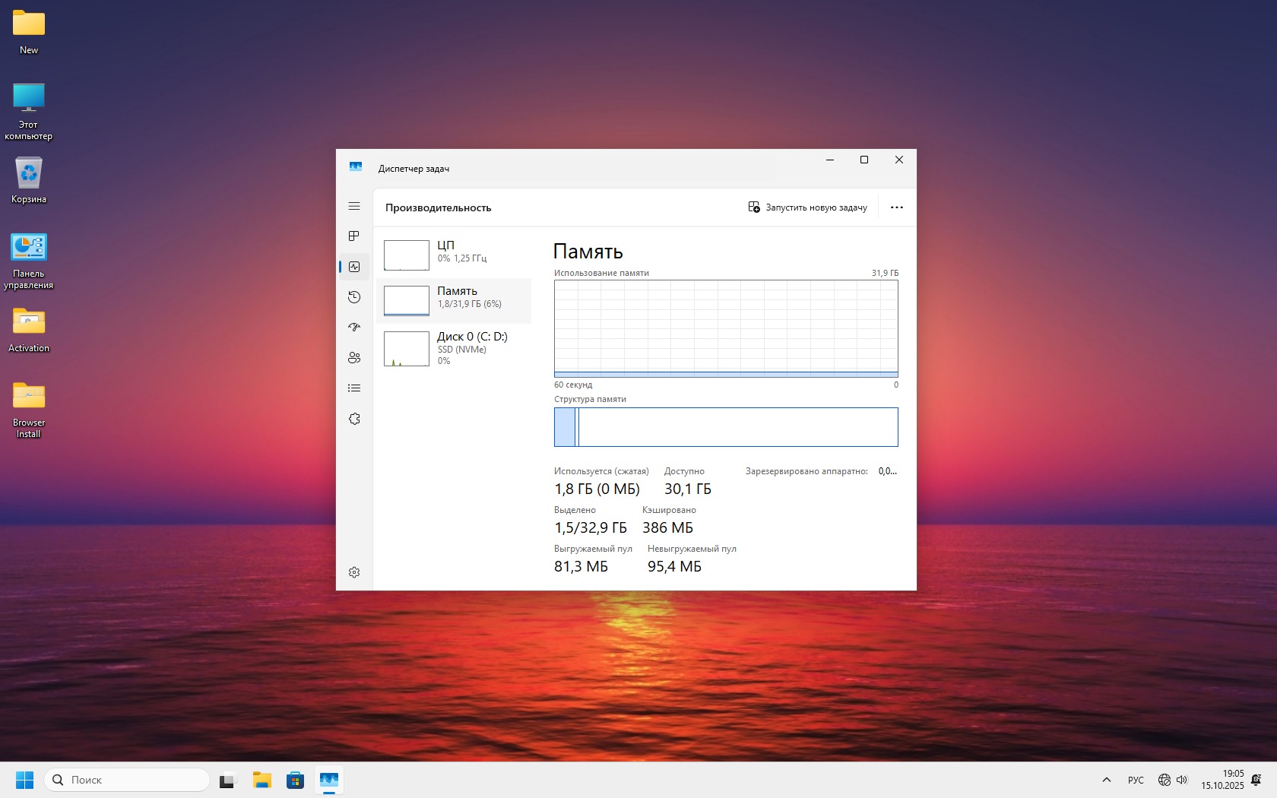Show hidden system tray icons chevron
Image resolution: width=1277 pixels, height=798 pixels.
click(x=1107, y=780)
